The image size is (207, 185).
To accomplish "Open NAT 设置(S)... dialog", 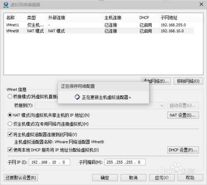I will [x=183, y=115].
